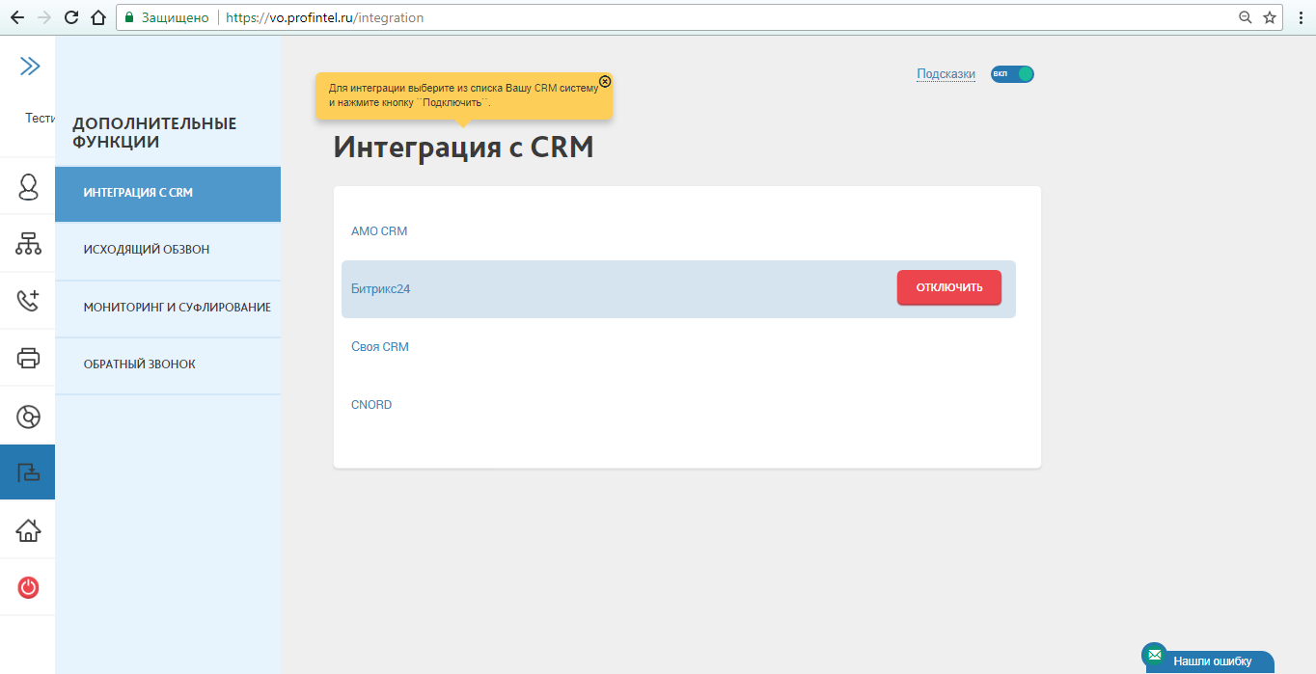Click the Дополнительные функции panel title
This screenshot has height=674, width=1316.
154,133
